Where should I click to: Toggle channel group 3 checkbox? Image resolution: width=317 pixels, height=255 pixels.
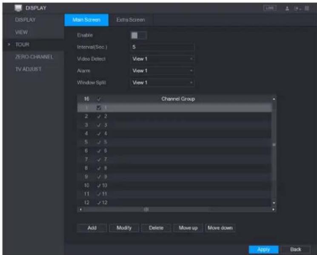point(99,125)
